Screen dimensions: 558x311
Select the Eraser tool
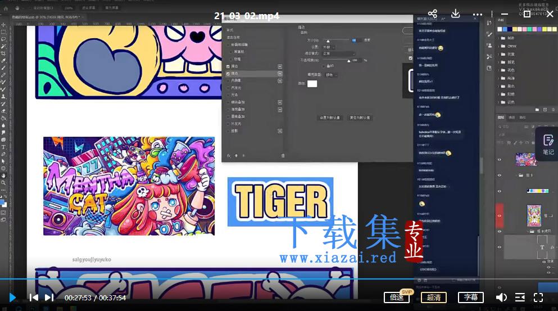coord(3,111)
